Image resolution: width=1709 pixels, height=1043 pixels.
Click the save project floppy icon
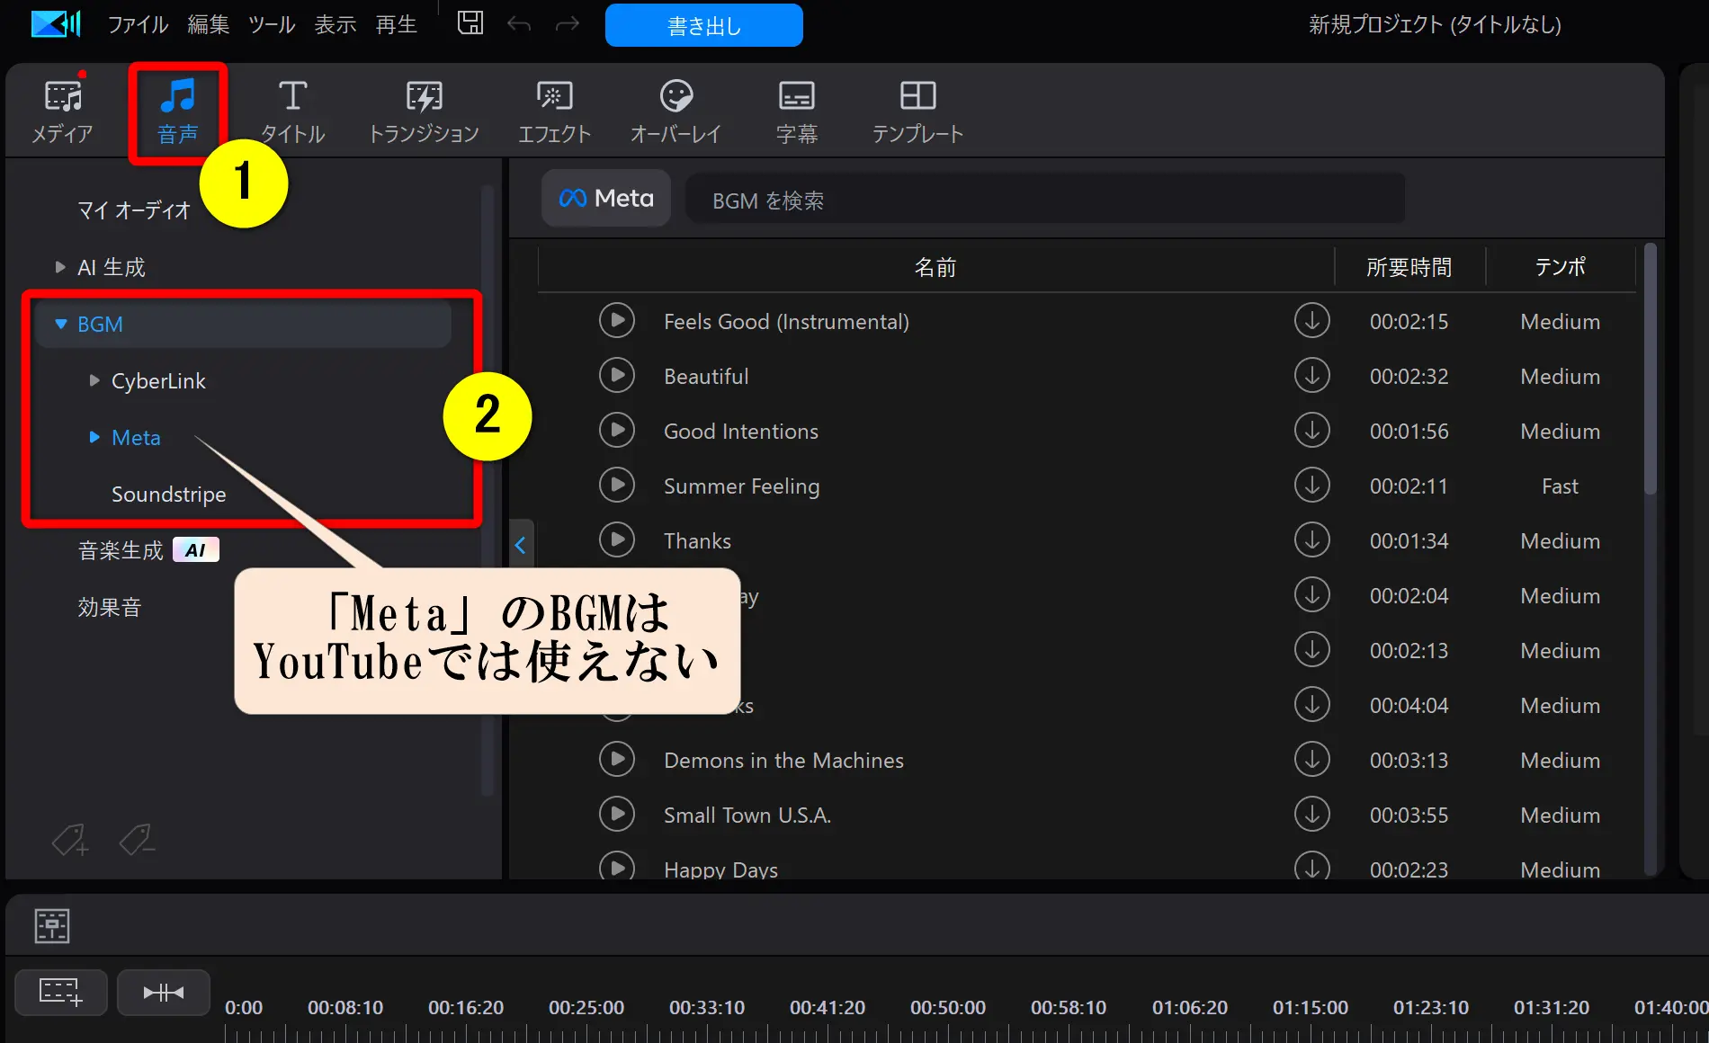[x=470, y=23]
